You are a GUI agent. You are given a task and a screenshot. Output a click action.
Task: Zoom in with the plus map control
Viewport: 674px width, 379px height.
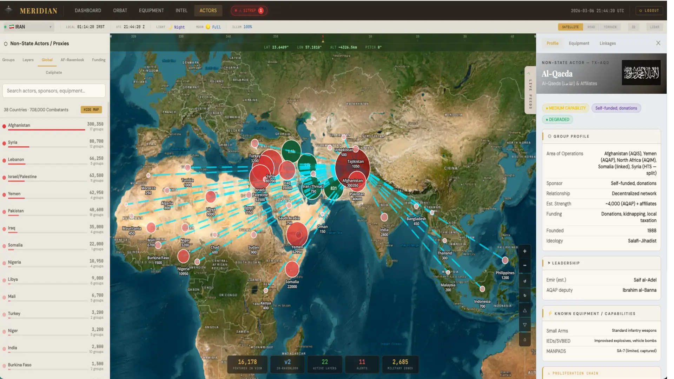[x=524, y=251]
